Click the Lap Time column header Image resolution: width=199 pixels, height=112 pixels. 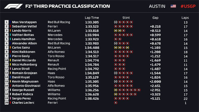coord(92,18)
